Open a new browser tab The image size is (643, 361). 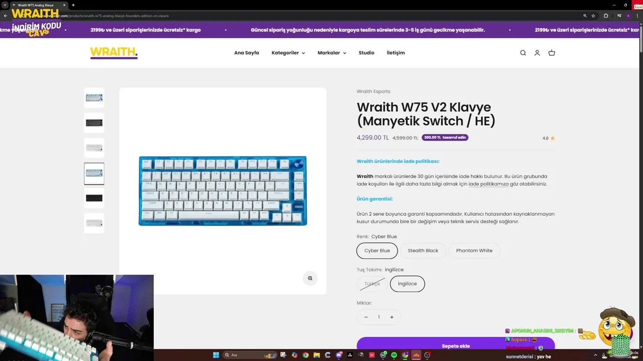pyautogui.click(x=73, y=5)
